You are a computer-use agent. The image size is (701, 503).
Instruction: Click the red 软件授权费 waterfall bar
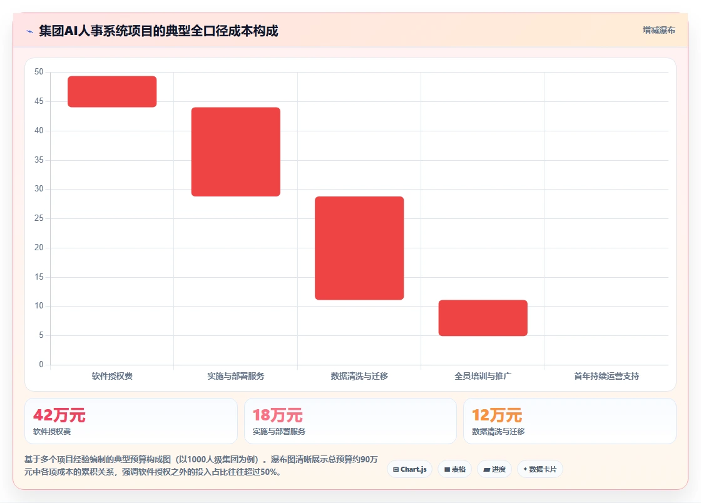click(112, 91)
